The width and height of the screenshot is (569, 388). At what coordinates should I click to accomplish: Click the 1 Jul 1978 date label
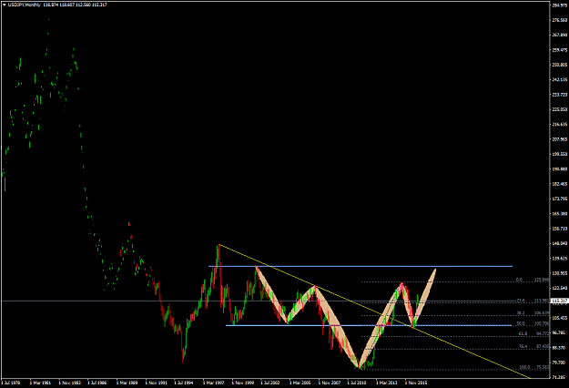tap(11, 383)
